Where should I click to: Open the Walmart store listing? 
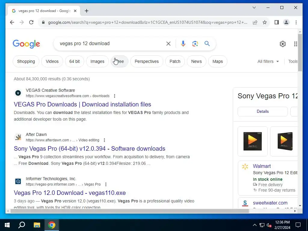[262, 166]
